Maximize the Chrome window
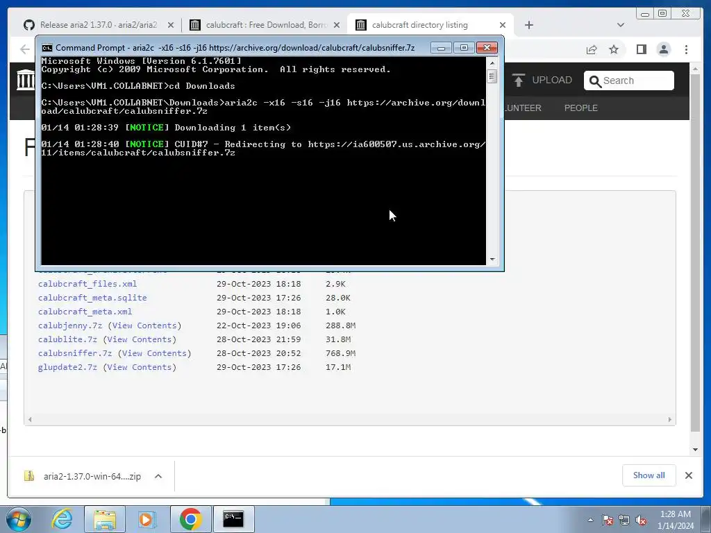Viewport: 711px width, 533px height. [662, 14]
